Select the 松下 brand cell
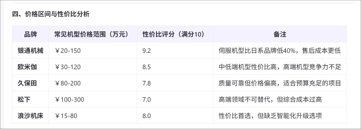 [x=24, y=100]
